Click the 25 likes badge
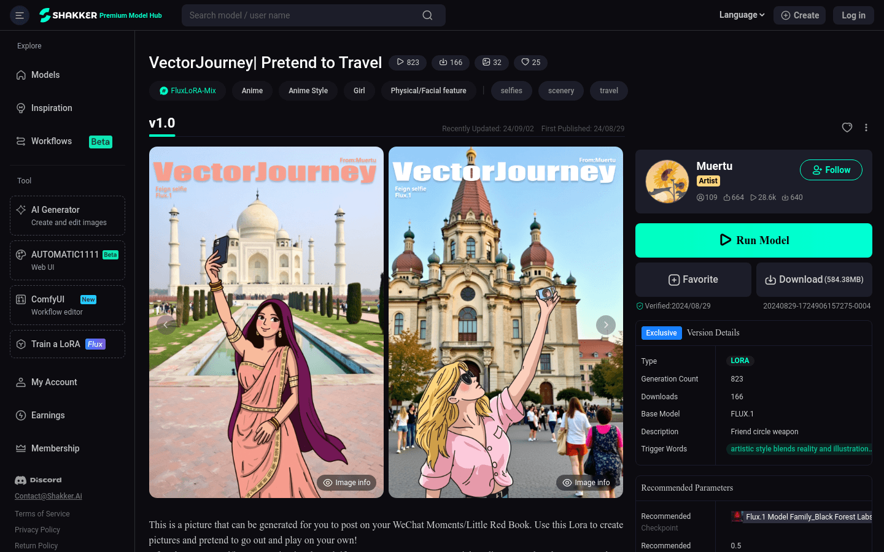The height and width of the screenshot is (552, 884). (530, 63)
